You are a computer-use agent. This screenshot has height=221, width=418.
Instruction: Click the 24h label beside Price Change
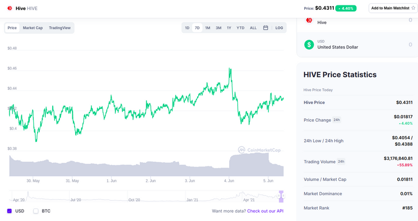coord(337,120)
